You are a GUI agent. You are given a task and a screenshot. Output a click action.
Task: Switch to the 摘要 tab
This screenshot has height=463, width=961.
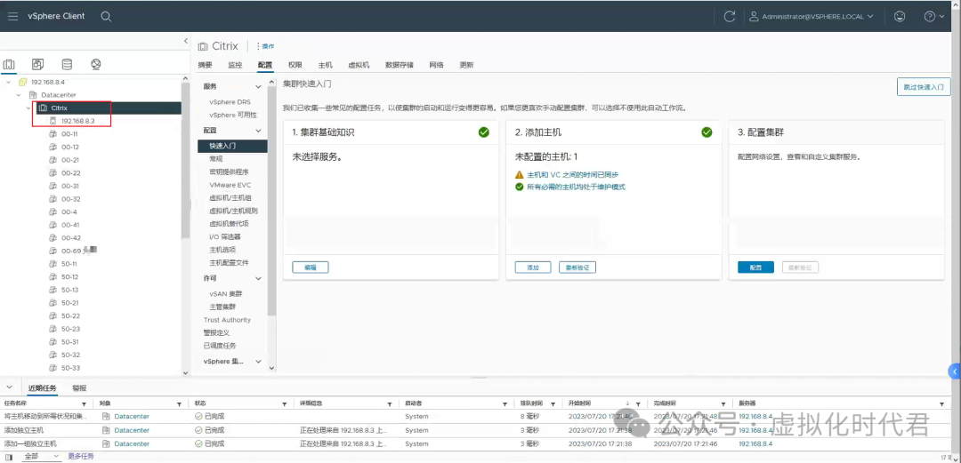click(206, 65)
